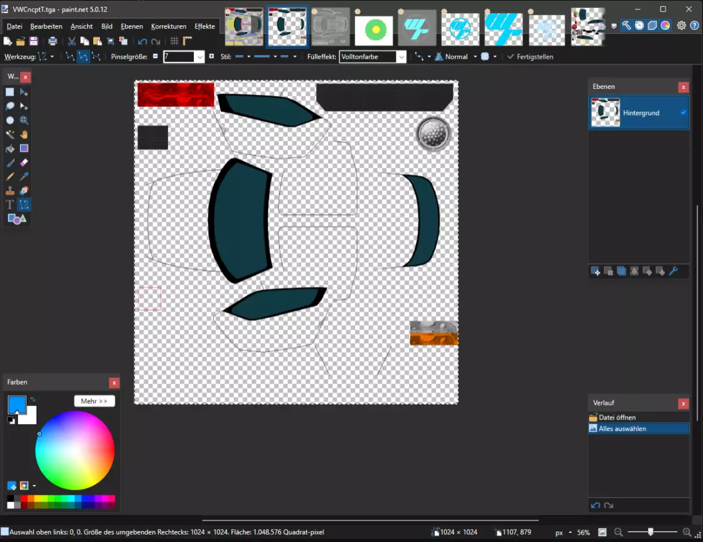Image resolution: width=703 pixels, height=542 pixels.
Task: Click the blue primary color swatch
Action: (16, 405)
